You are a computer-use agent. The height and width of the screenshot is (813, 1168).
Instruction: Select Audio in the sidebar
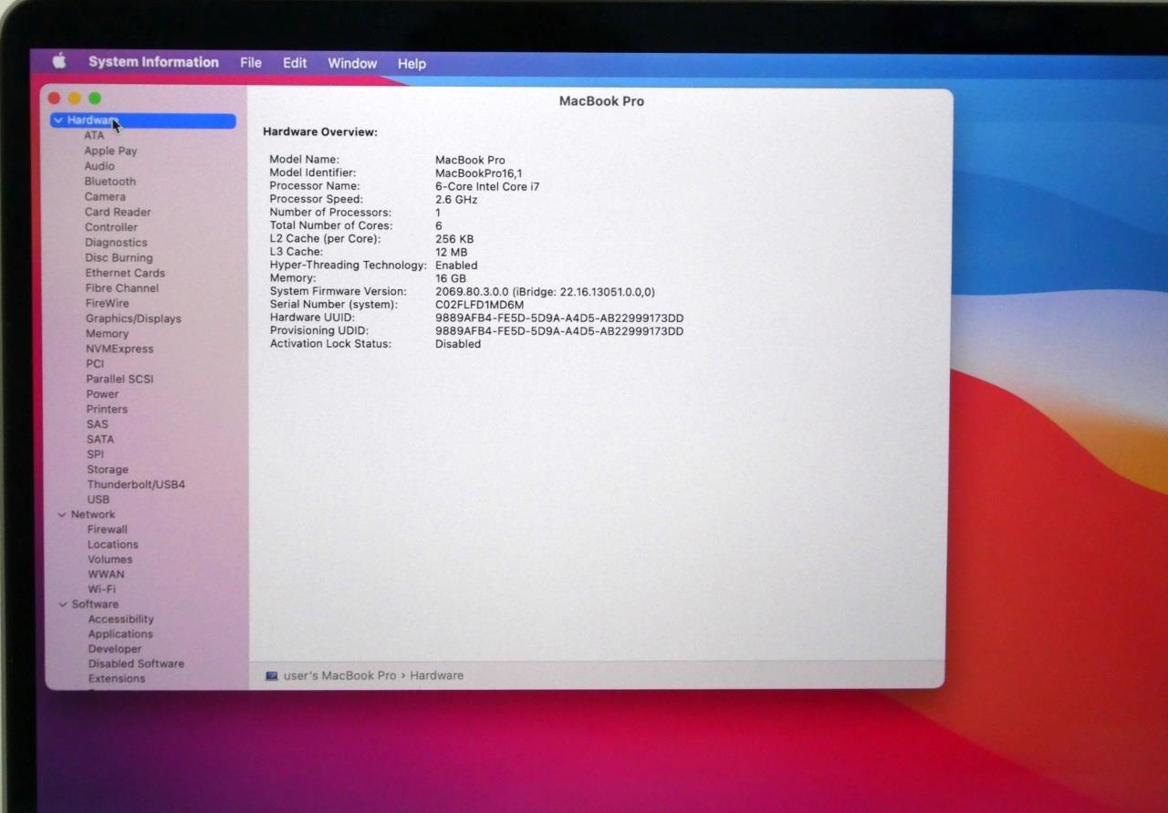(x=99, y=166)
